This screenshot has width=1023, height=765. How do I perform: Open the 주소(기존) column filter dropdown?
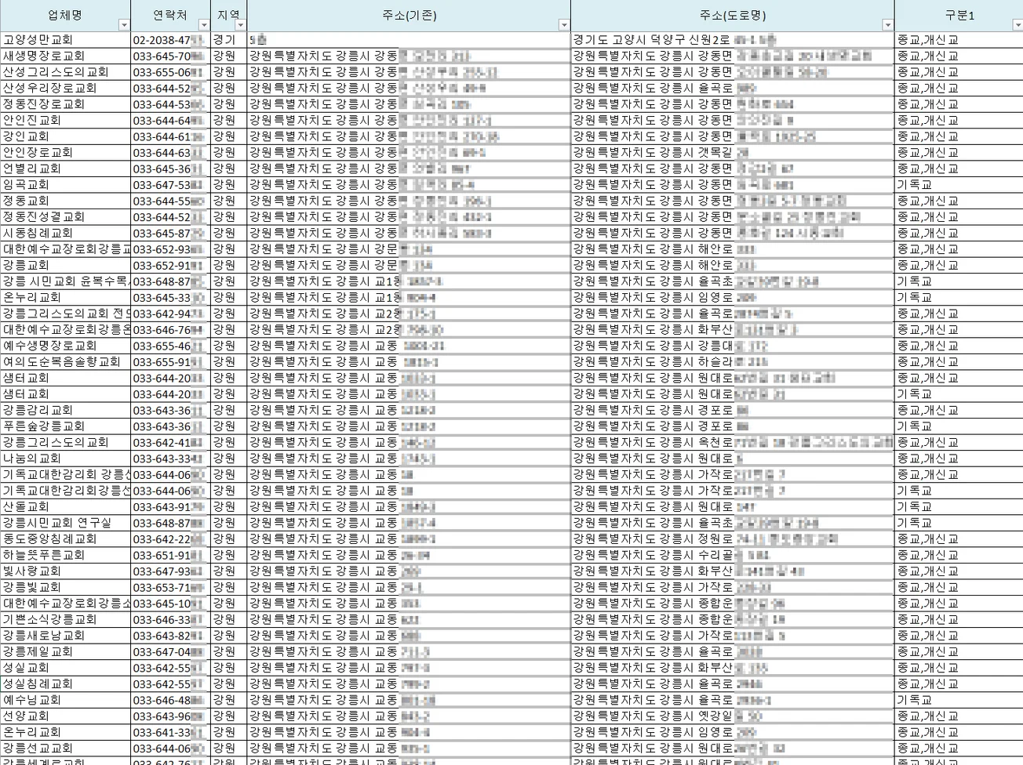[563, 25]
